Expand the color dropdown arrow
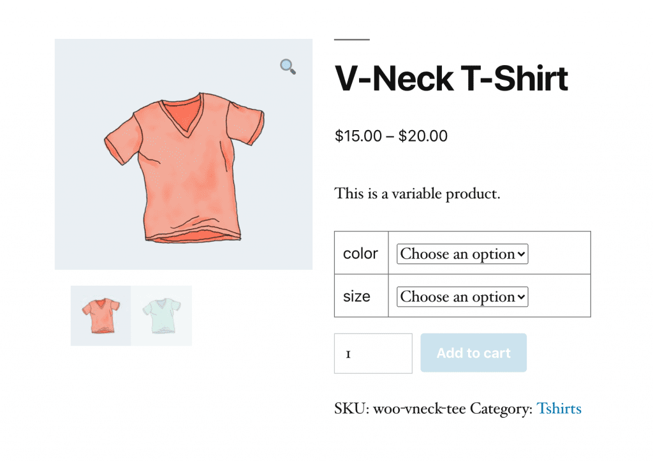This screenshot has width=653, height=461. click(x=523, y=254)
